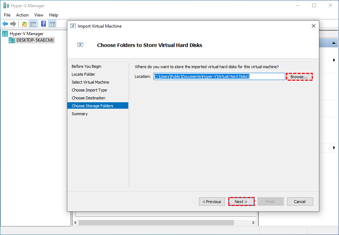This screenshot has width=339, height=235.
Task: Click the Back arrow toolbar icon
Action: pos(5,24)
